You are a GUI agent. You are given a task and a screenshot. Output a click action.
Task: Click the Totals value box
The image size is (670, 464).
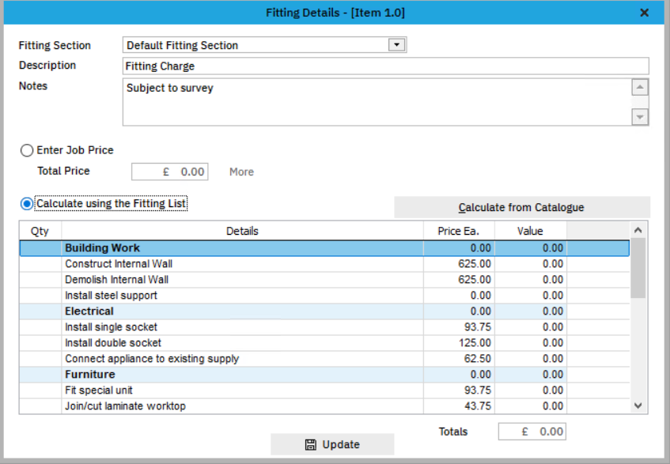532,431
